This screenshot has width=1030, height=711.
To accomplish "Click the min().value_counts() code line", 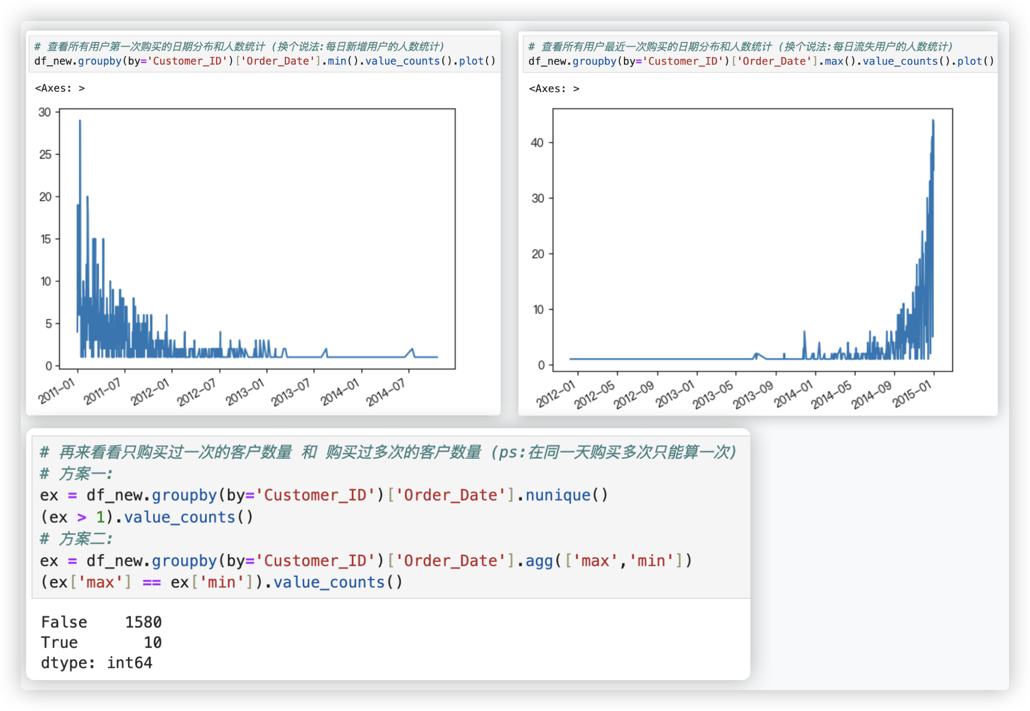I will (x=264, y=61).
